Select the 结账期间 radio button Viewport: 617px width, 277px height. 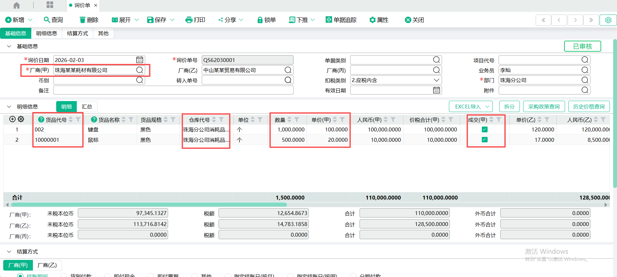click(20, 275)
